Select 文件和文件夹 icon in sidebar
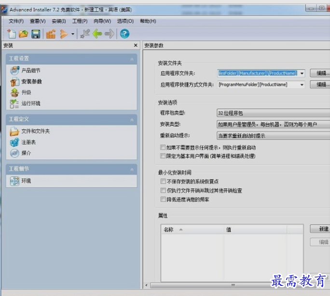Viewport: 330px width, 296px height. pos(14,131)
